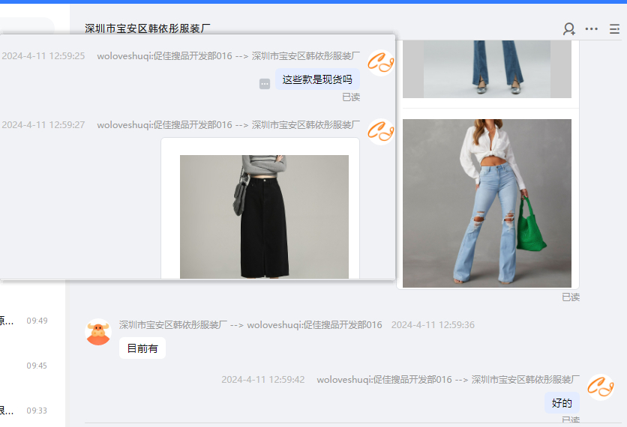Click the chat title 深圳市宝安区韩依彤服装厂

click(x=148, y=28)
